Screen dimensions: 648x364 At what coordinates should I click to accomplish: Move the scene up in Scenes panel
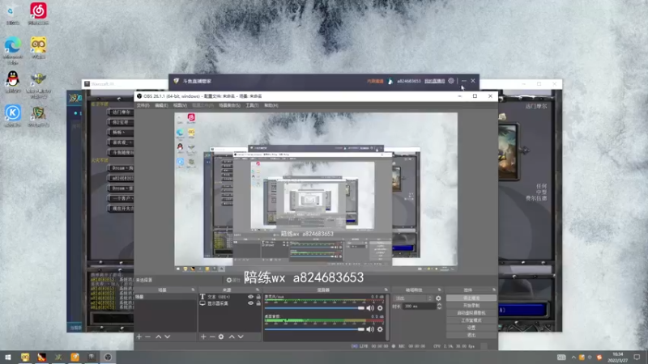(x=158, y=337)
